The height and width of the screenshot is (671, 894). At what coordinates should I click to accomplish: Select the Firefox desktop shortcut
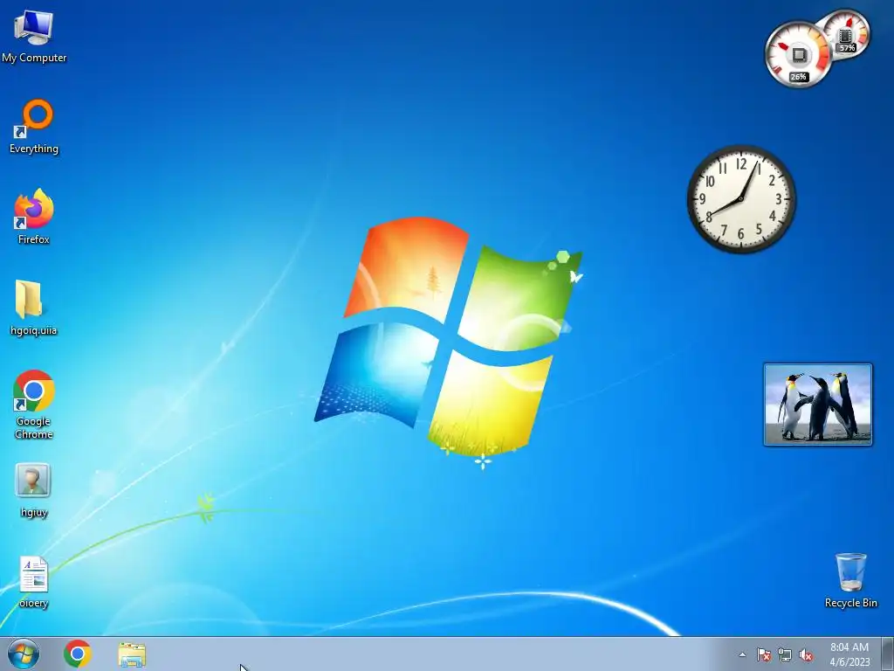[x=34, y=217]
